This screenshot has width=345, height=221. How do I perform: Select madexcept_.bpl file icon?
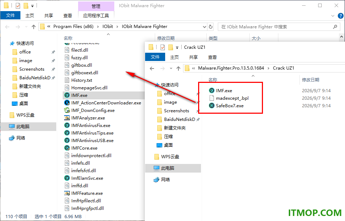coord(212,98)
